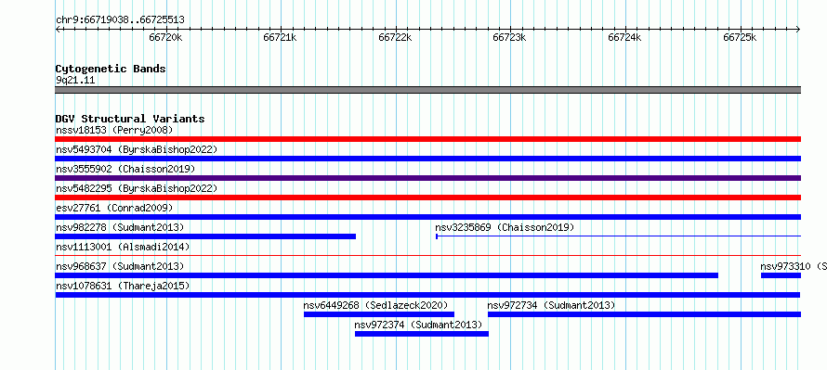
Task: Click the nsv6449268 (Sedlazeck2020) label
Action: [375, 305]
